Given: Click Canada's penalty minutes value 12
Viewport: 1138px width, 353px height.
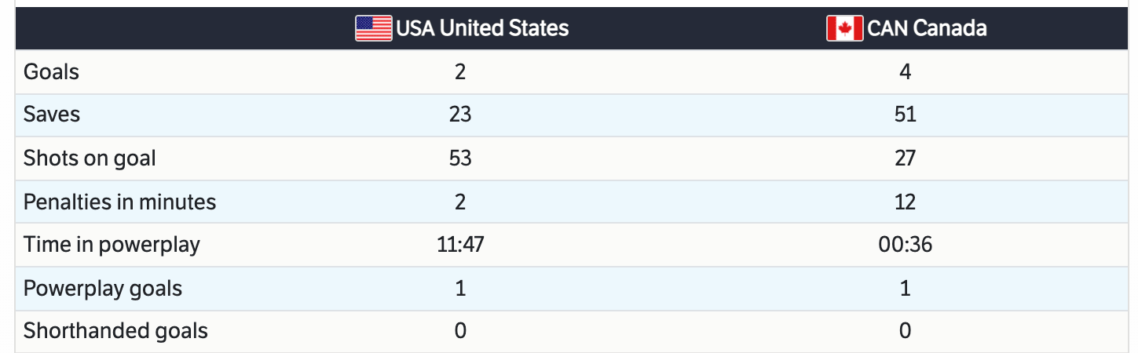Looking at the screenshot, I should coord(905,202).
